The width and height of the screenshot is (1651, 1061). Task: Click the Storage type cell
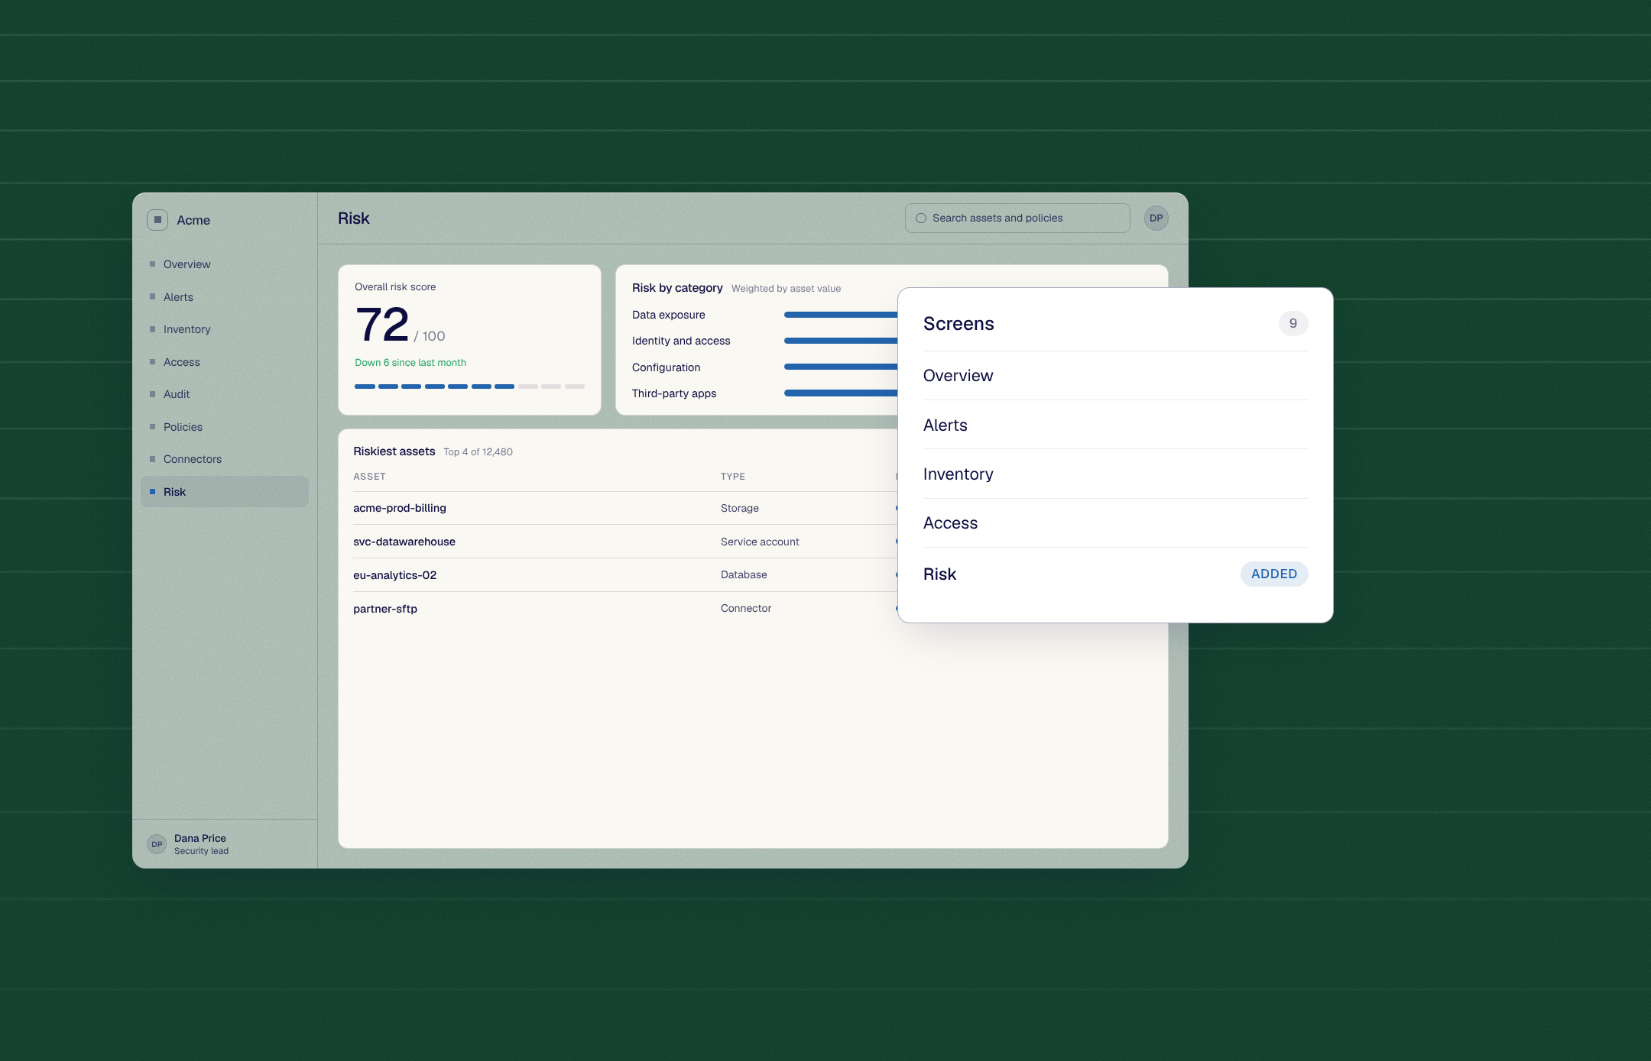tap(740, 508)
